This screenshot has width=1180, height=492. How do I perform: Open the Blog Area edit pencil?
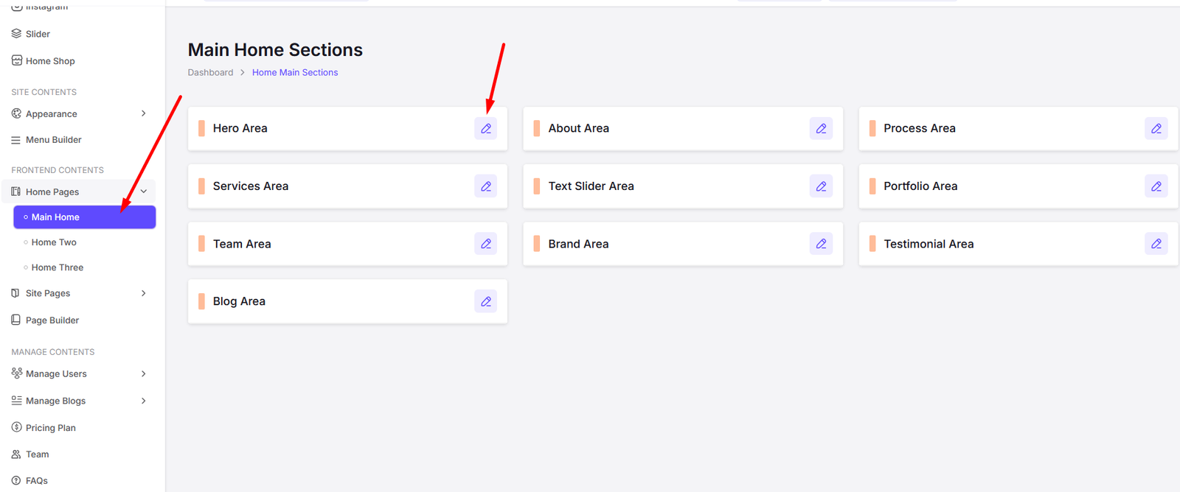(x=485, y=301)
